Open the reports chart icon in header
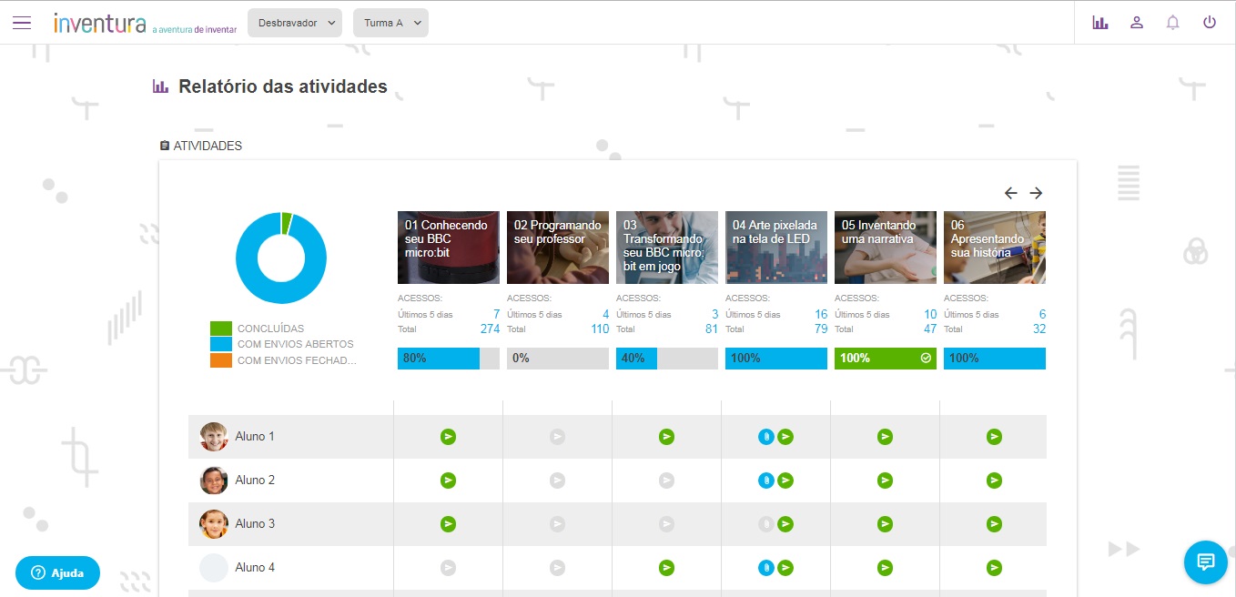 point(1100,23)
